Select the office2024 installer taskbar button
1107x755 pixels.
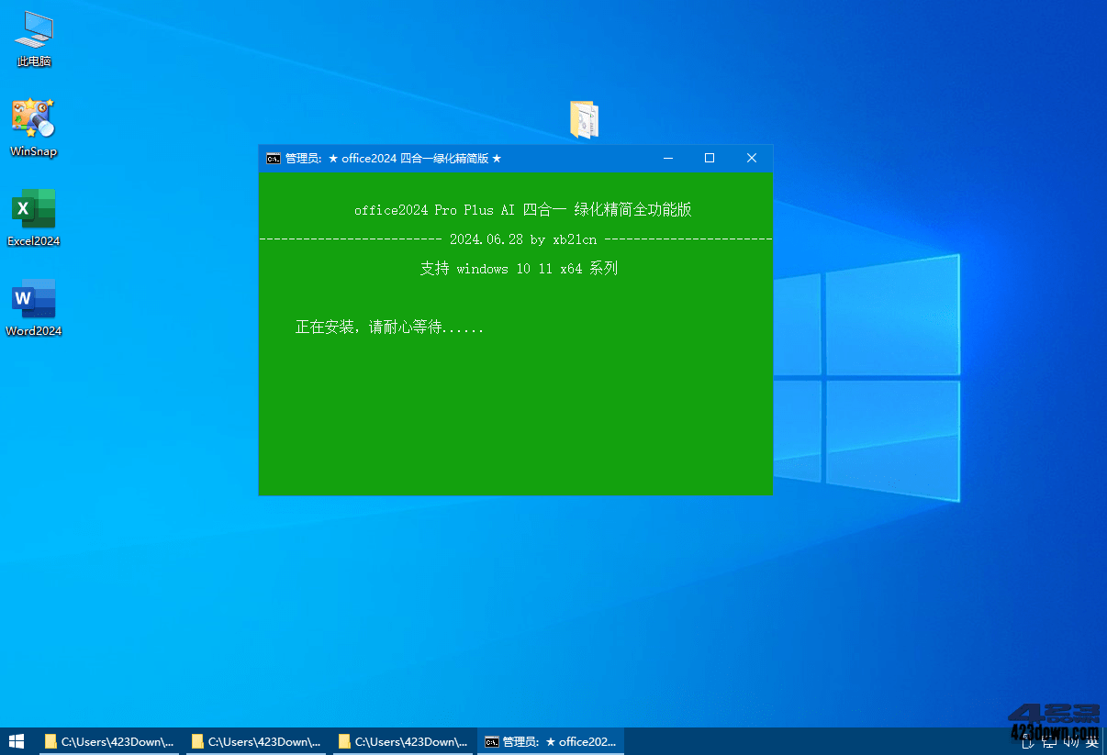click(x=551, y=741)
